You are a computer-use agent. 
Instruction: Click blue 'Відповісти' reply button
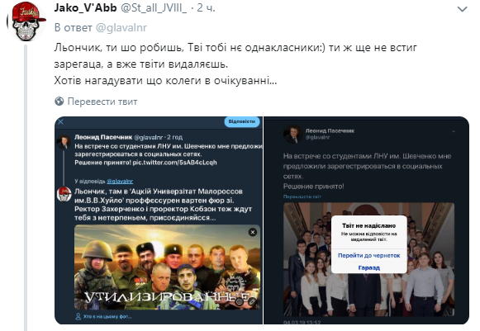click(x=242, y=122)
